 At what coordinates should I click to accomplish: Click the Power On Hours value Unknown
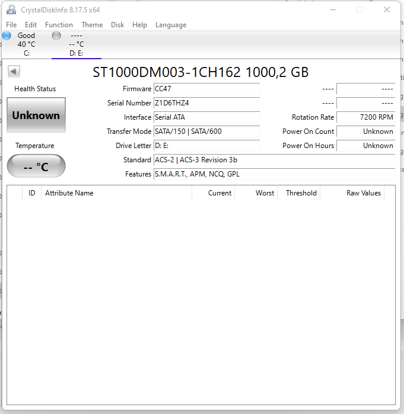366,146
